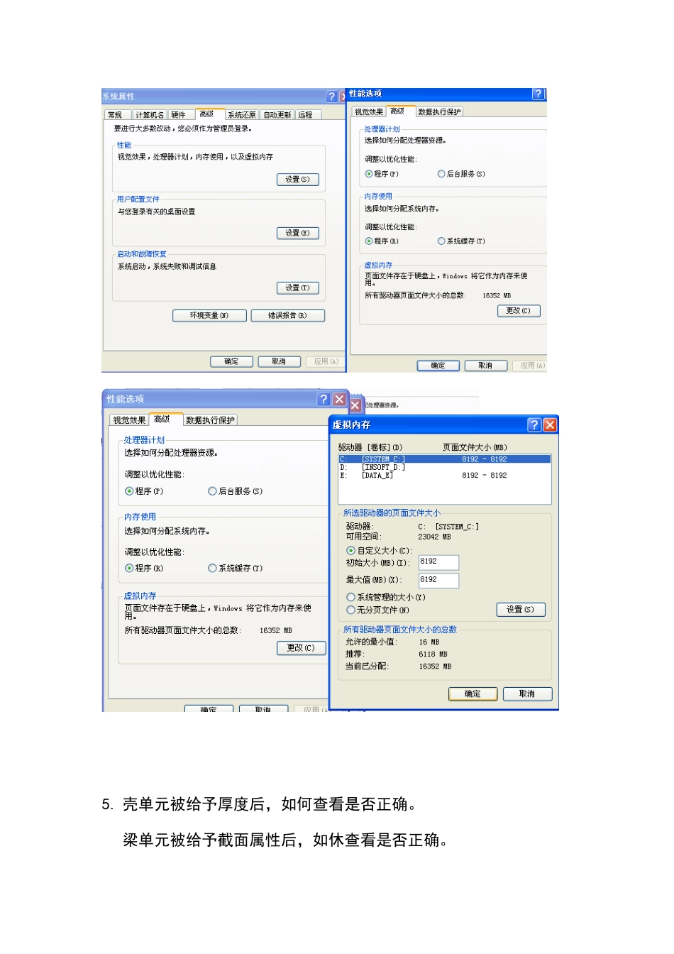Confirm 虚拟内存 dialog with 确定

473,694
